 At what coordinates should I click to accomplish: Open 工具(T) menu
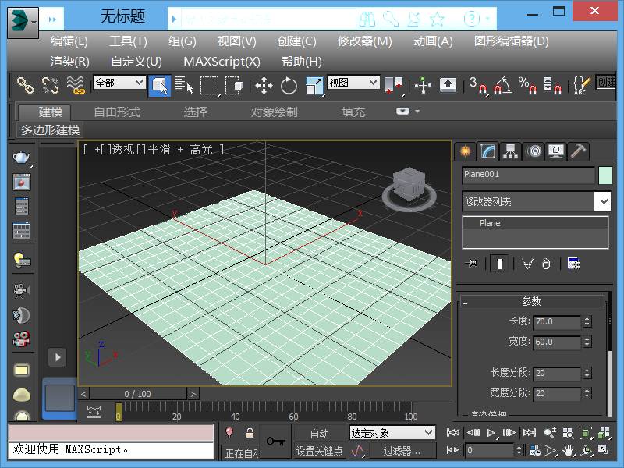click(128, 41)
